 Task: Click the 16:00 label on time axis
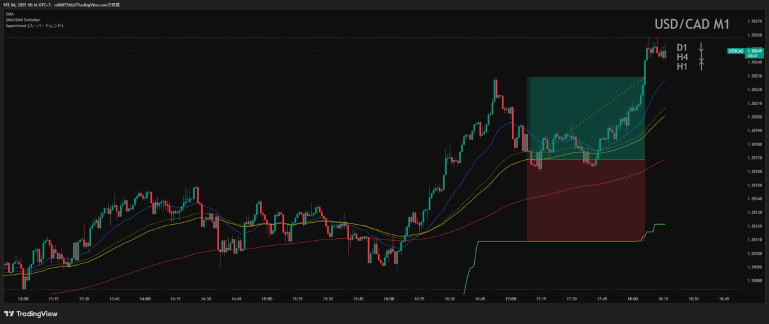[388, 298]
